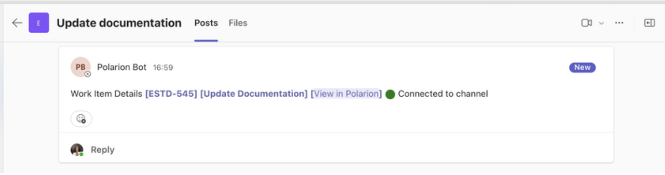Click the 16:59 timestamp of the post
The width and height of the screenshot is (665, 175).
pos(163,67)
